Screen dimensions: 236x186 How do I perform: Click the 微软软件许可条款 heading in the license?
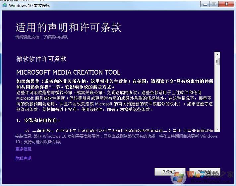pos(41,59)
